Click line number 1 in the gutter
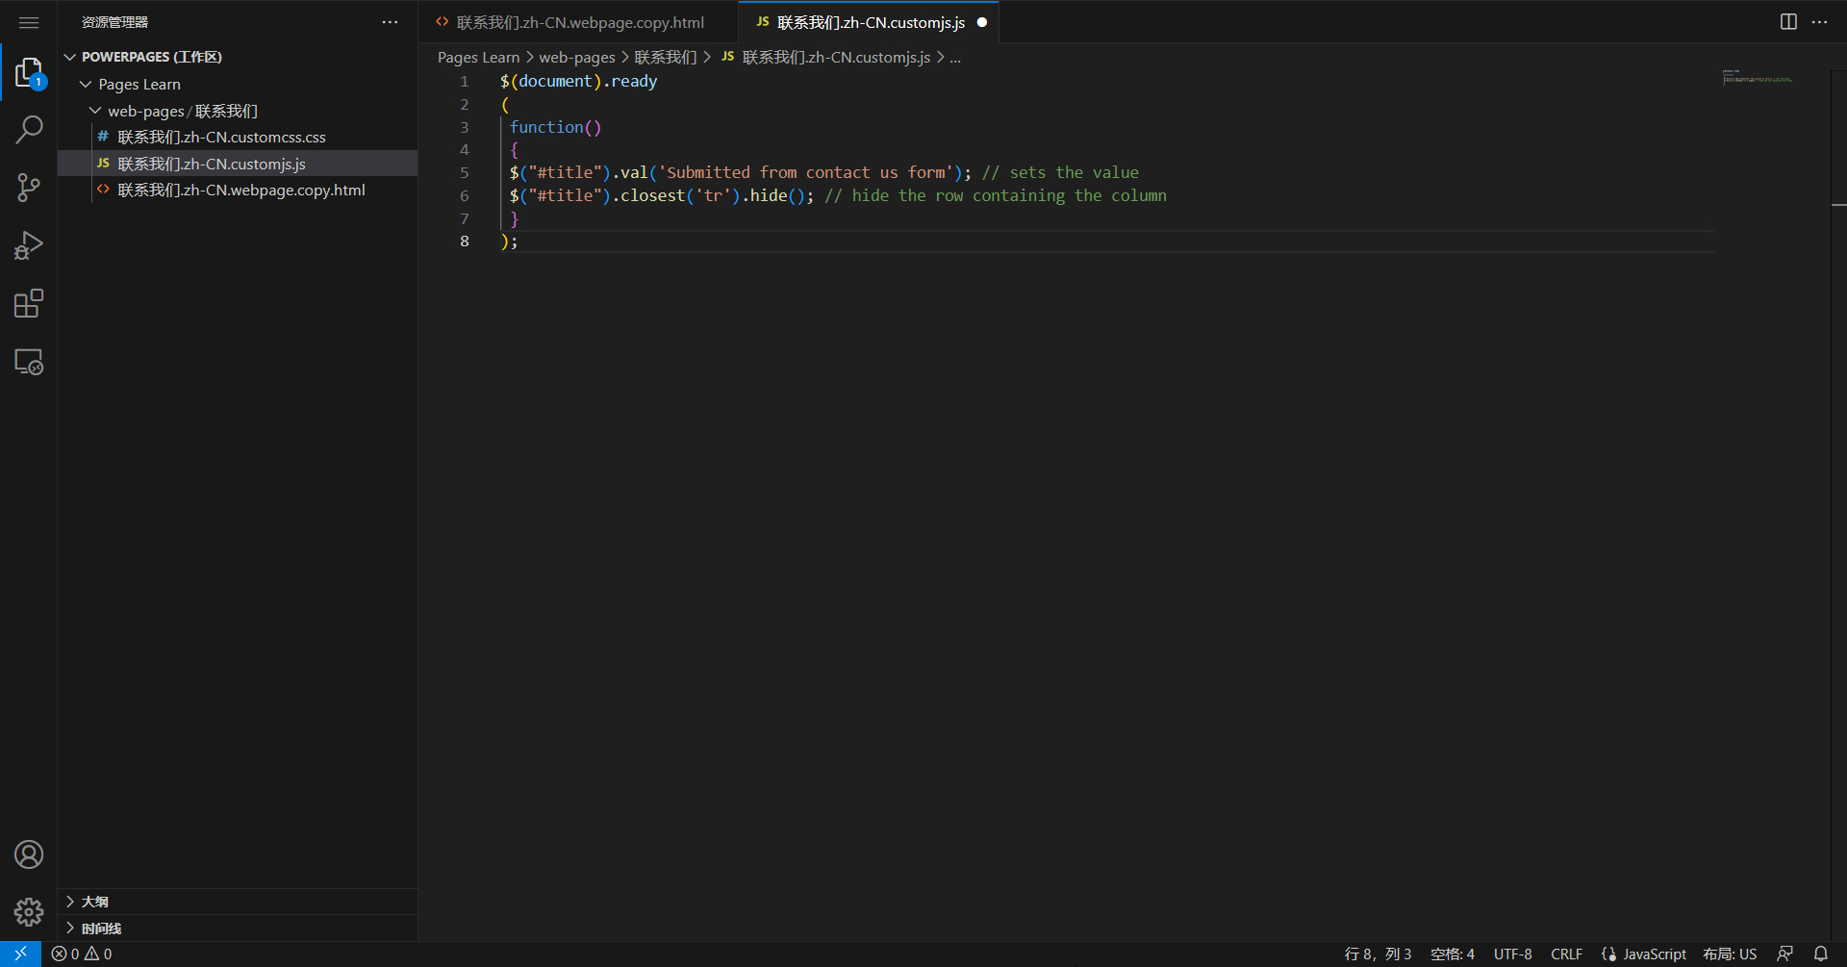This screenshot has width=1847, height=967. (465, 81)
